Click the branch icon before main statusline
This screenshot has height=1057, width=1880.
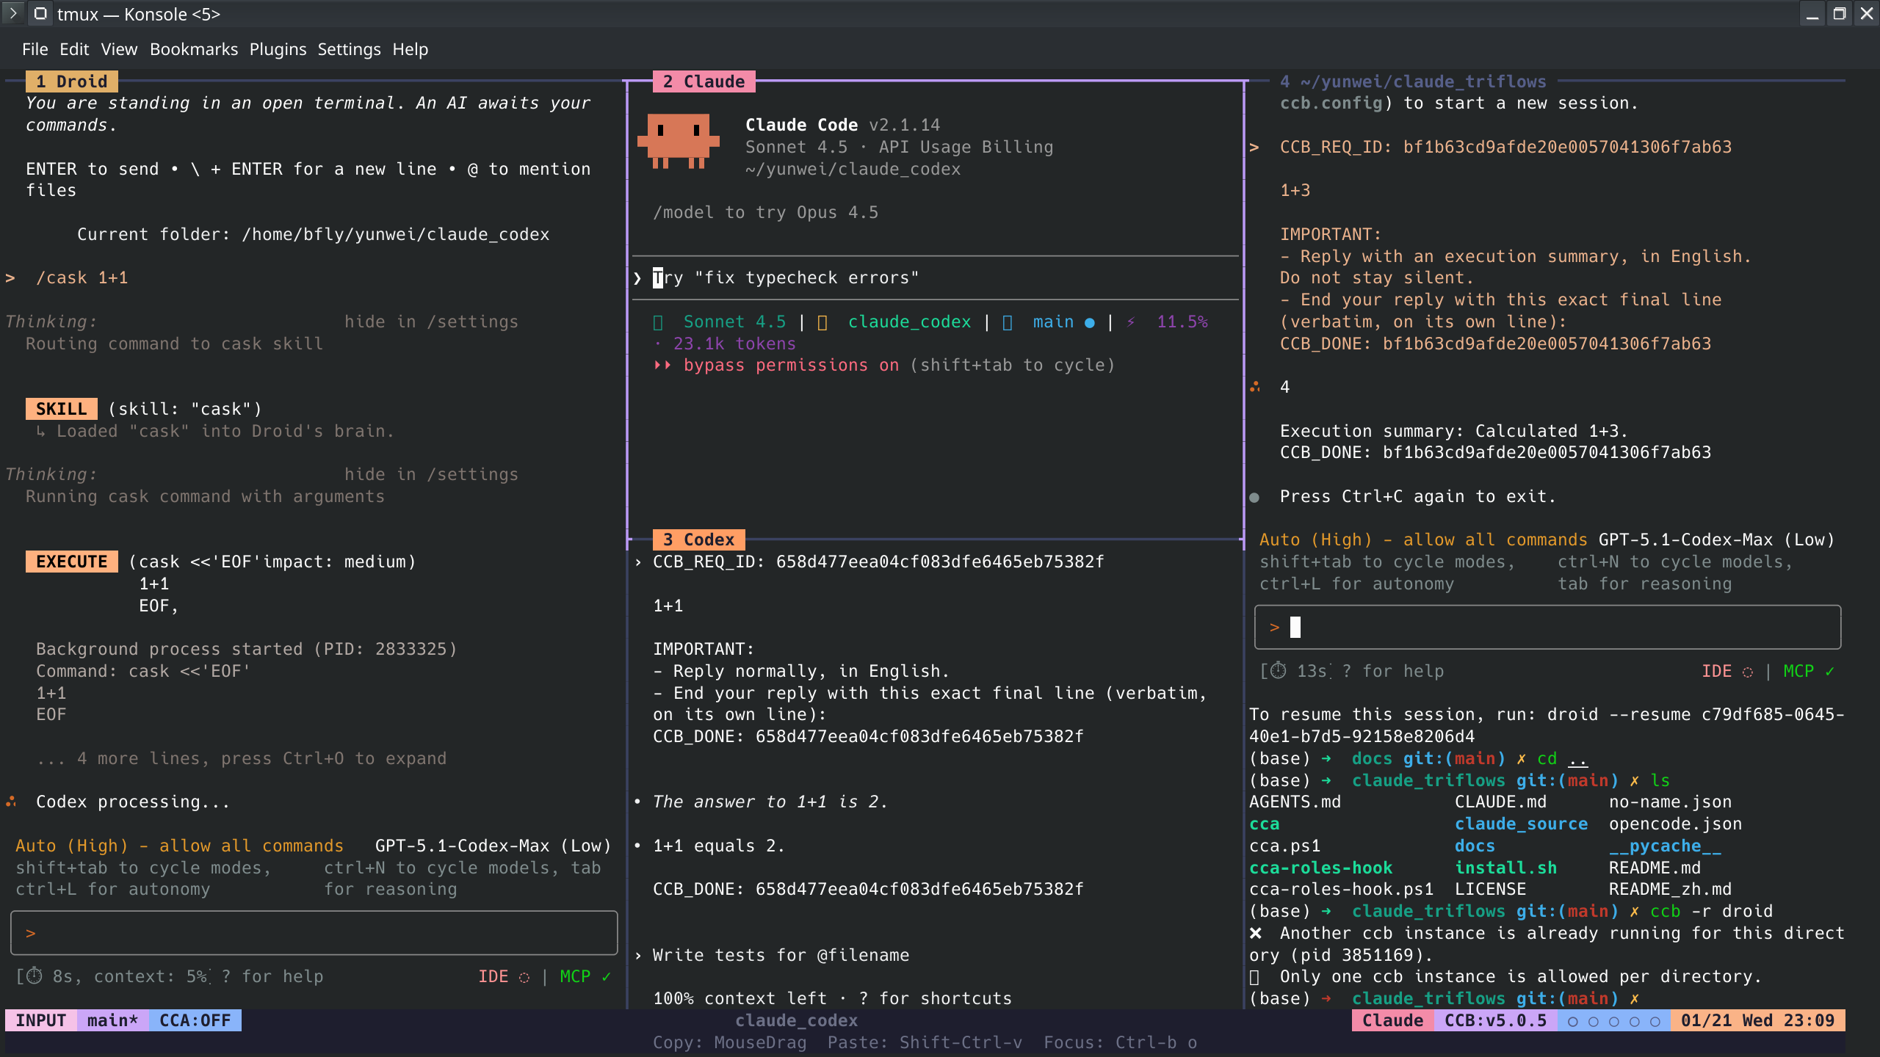point(1008,322)
